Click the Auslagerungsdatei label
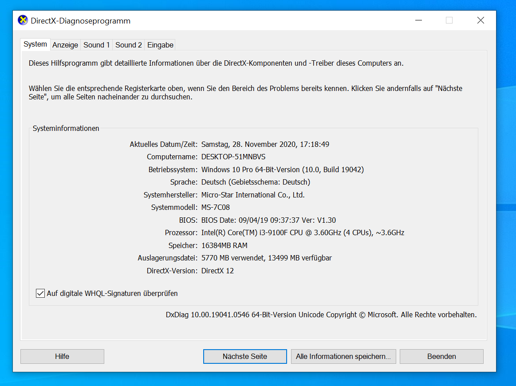Screen dimensions: 516x386 [x=168, y=258]
